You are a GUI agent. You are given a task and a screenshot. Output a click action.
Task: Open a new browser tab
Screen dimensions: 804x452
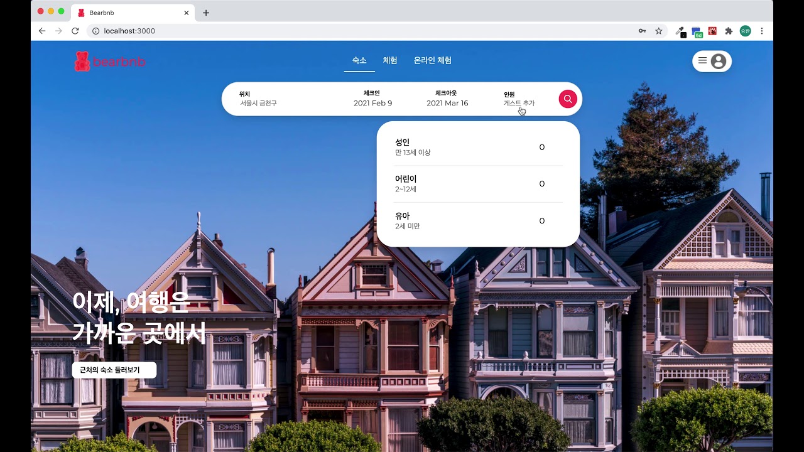pyautogui.click(x=206, y=13)
